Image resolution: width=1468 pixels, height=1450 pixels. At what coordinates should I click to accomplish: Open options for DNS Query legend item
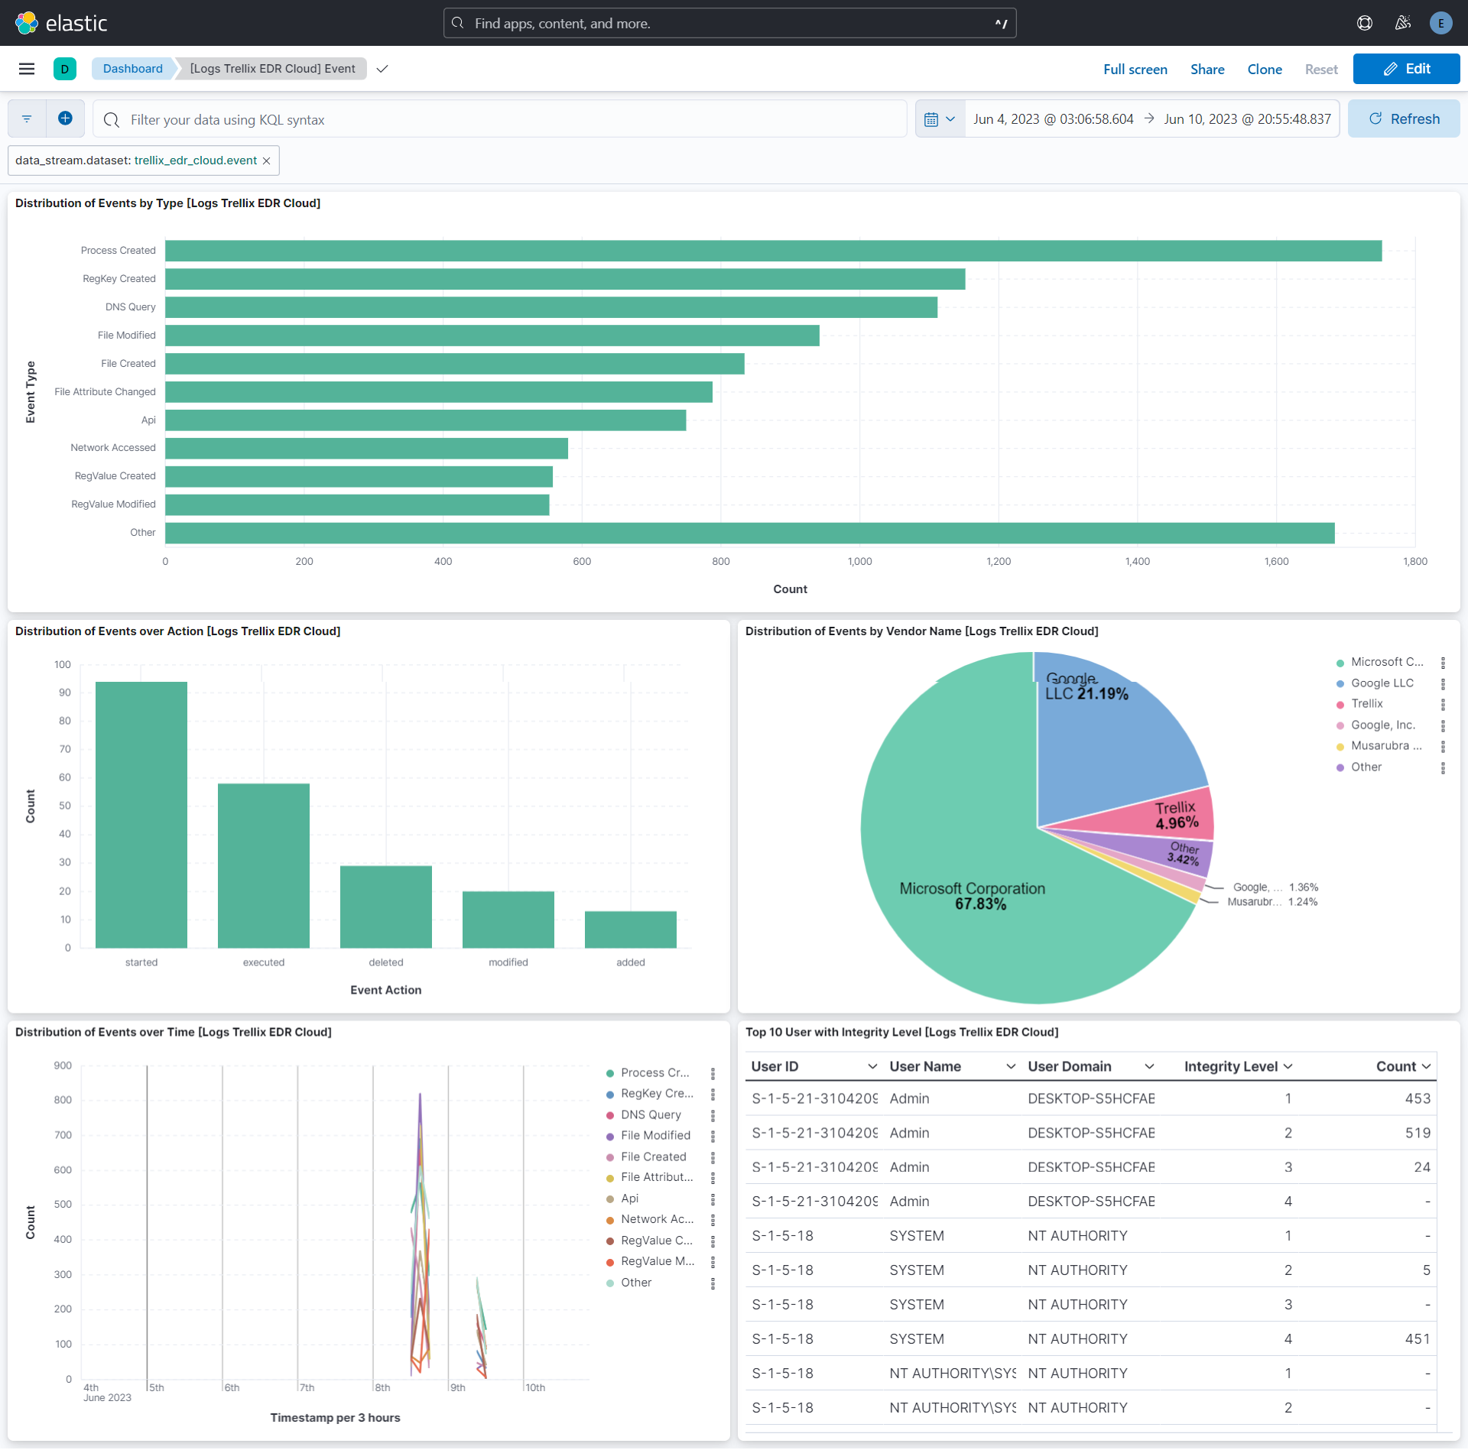(x=713, y=1115)
